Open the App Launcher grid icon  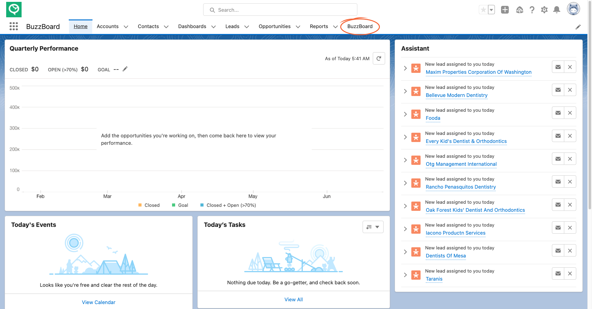14,26
